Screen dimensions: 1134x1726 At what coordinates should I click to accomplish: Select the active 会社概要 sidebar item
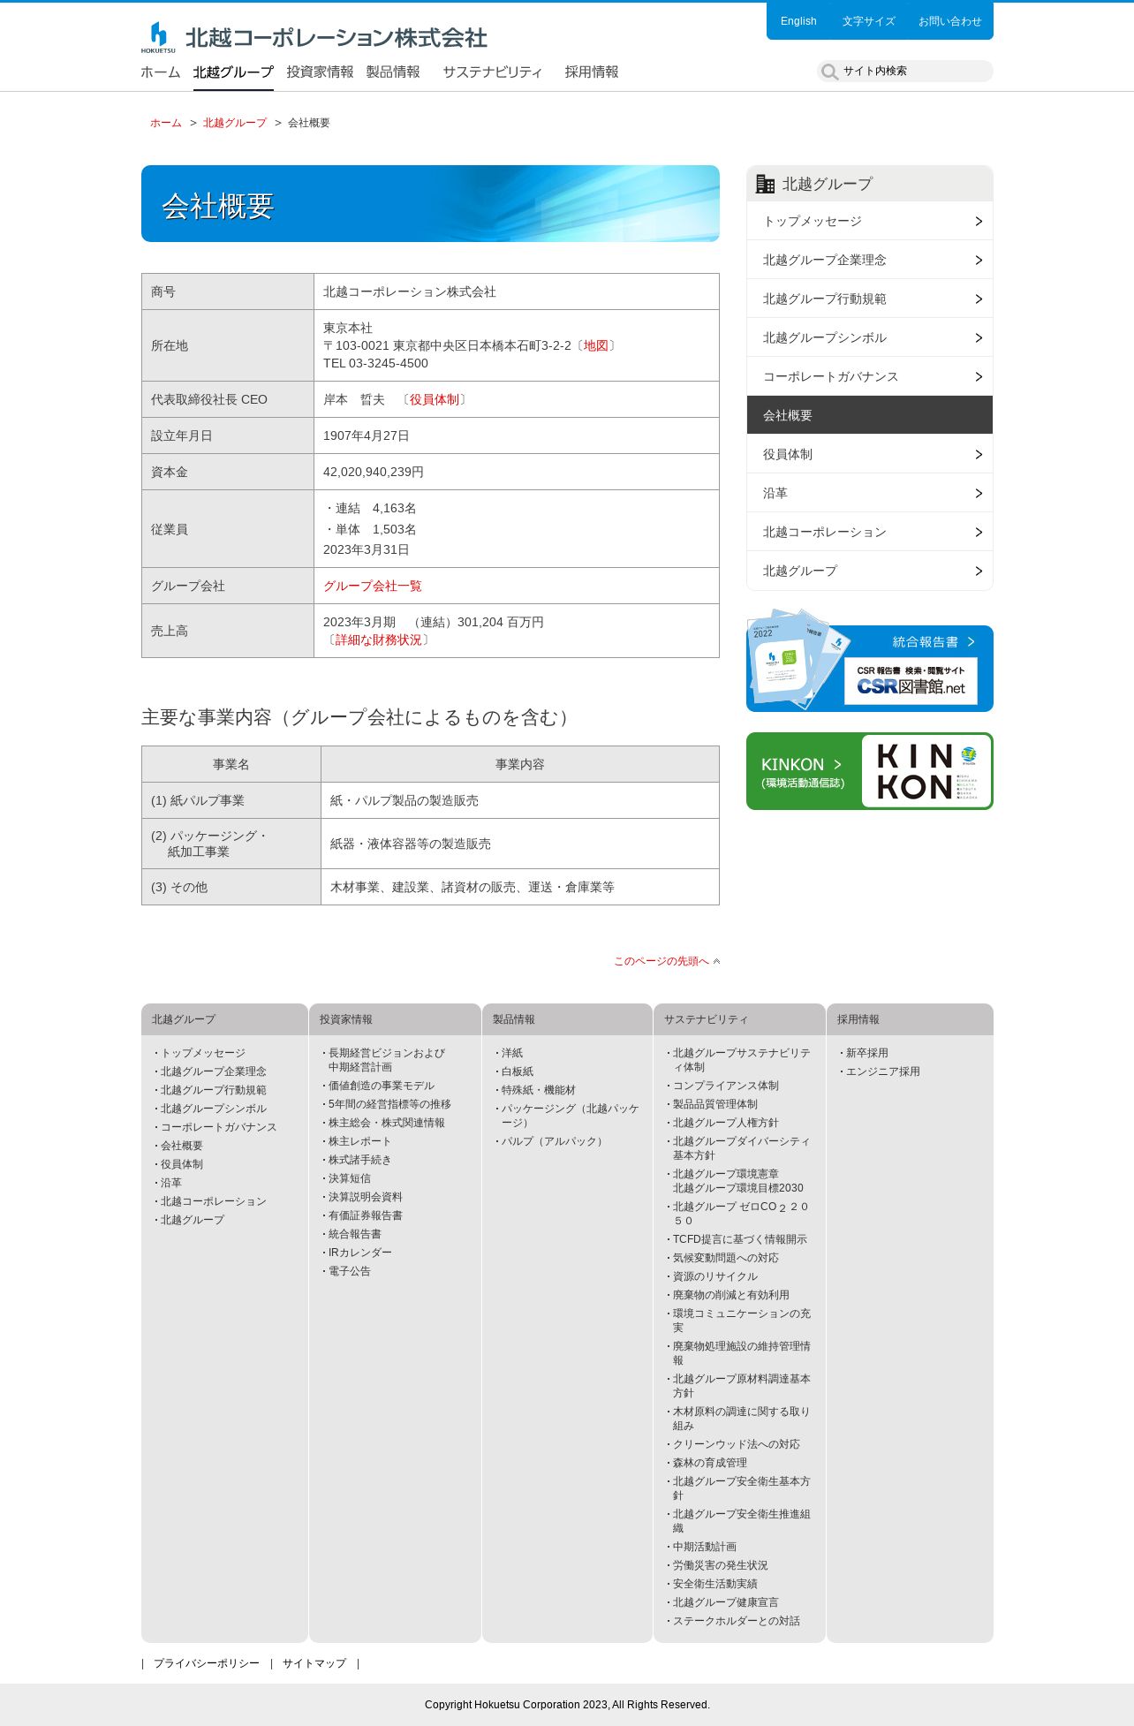870,415
